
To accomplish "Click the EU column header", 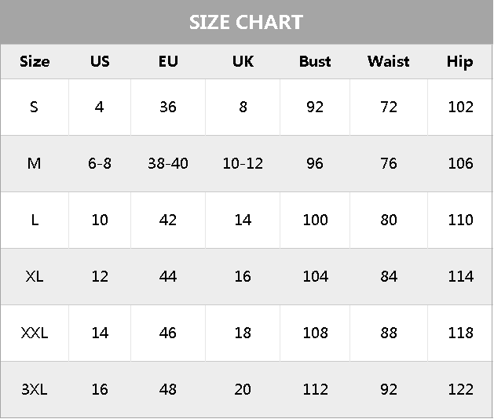I will (168, 61).
